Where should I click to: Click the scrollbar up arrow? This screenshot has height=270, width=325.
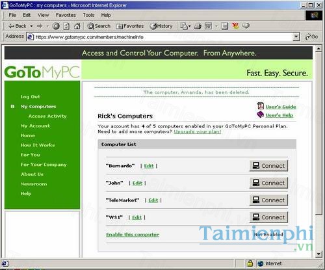coord(318,48)
